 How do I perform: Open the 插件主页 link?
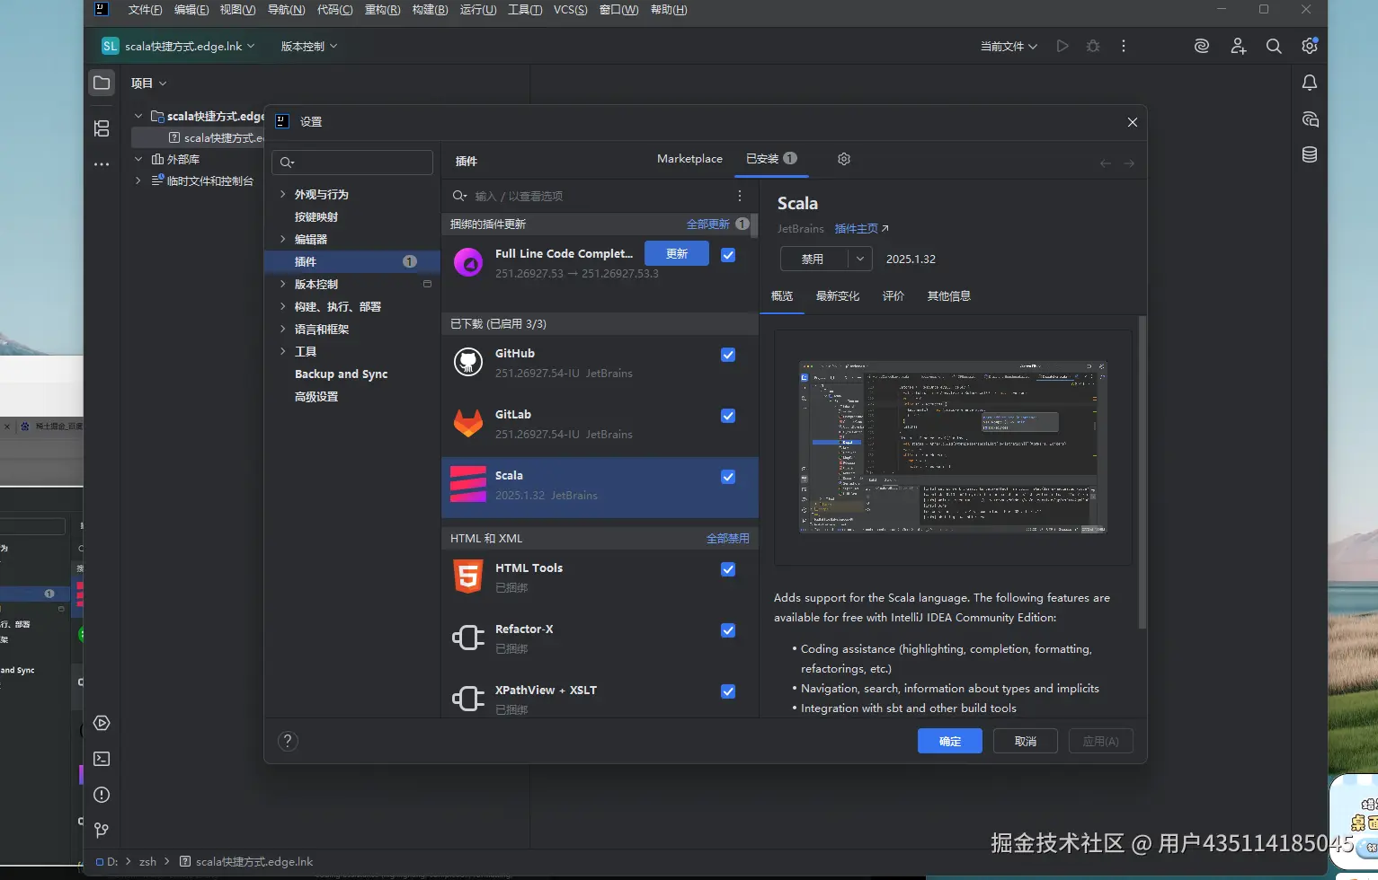[861, 229]
